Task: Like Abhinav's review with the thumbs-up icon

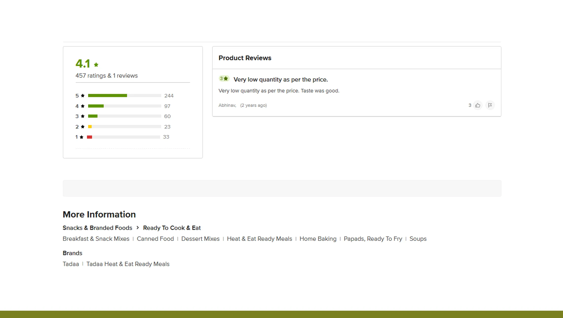Action: coord(478,105)
